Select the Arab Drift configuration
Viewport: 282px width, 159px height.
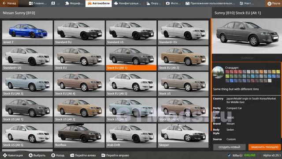131,136
